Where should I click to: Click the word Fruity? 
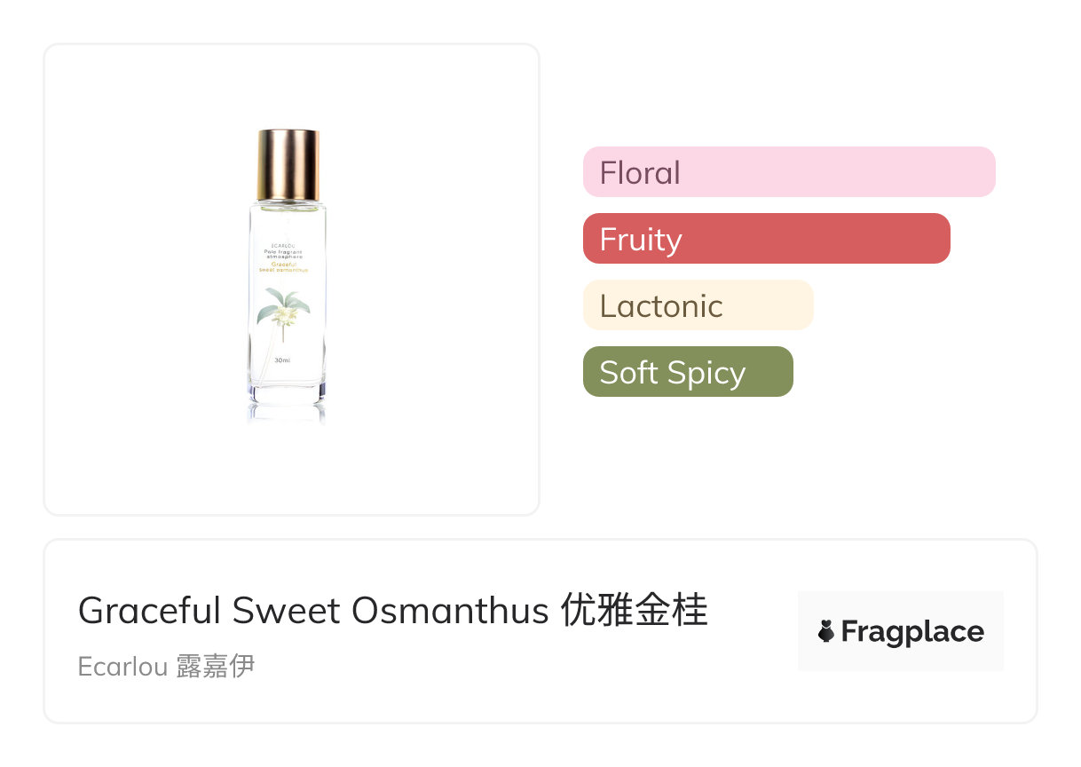pos(640,239)
